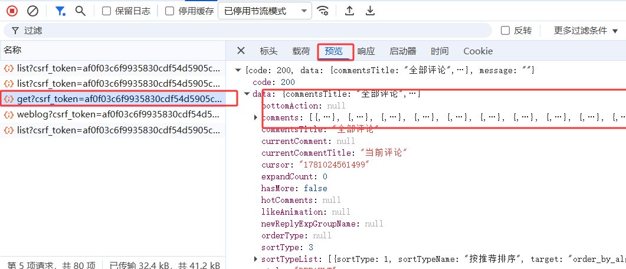Screen dimensions: 626x269
Task: Click the currentCommentTitle 当前评论 line
Action: pyautogui.click(x=334, y=153)
